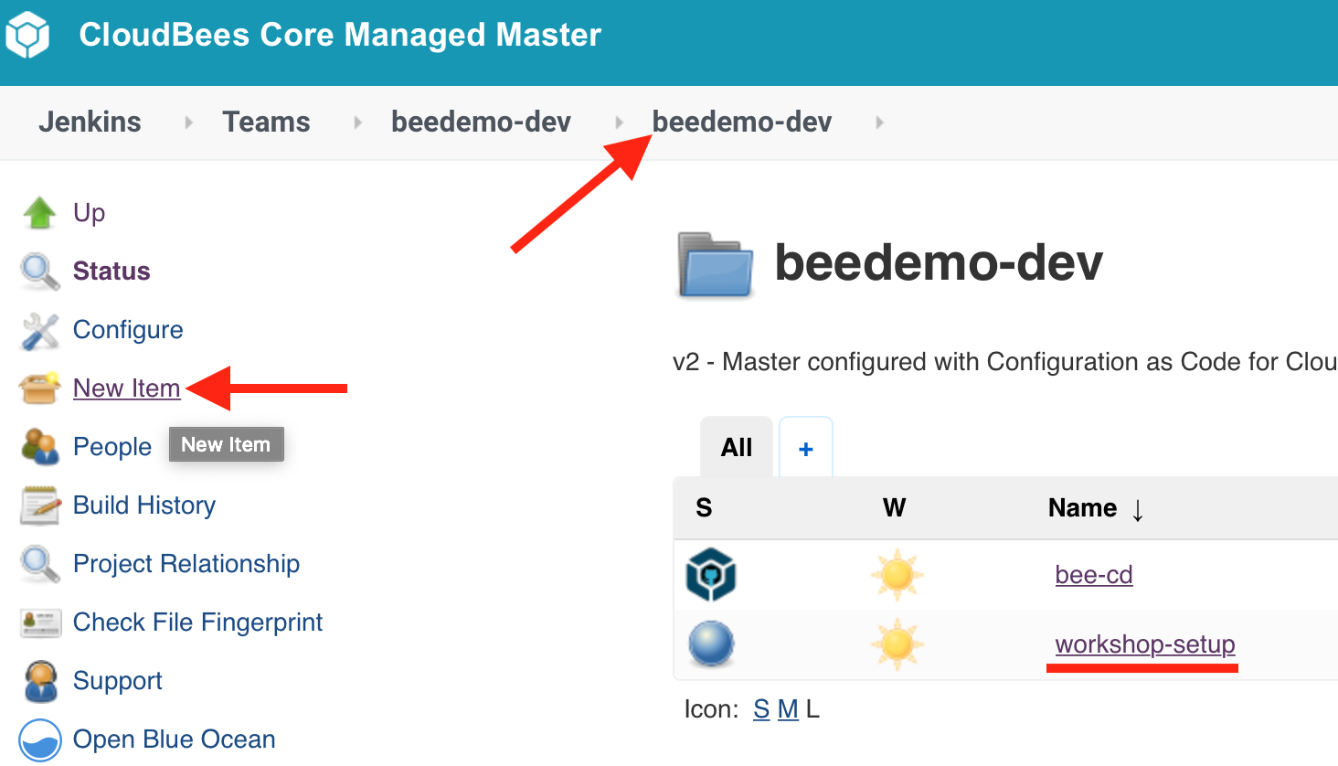Open the bee-cd job link
The width and height of the screenshot is (1338, 766).
click(1094, 575)
